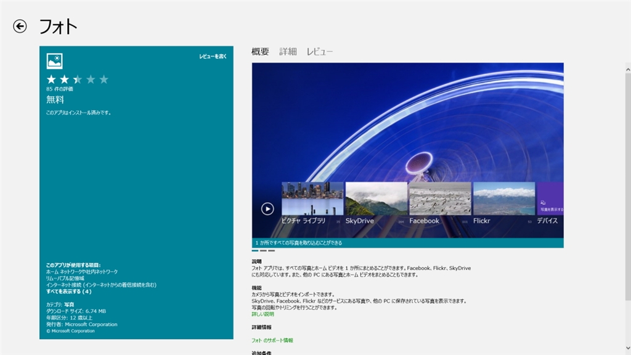Click the 説明 heading

[257, 261]
